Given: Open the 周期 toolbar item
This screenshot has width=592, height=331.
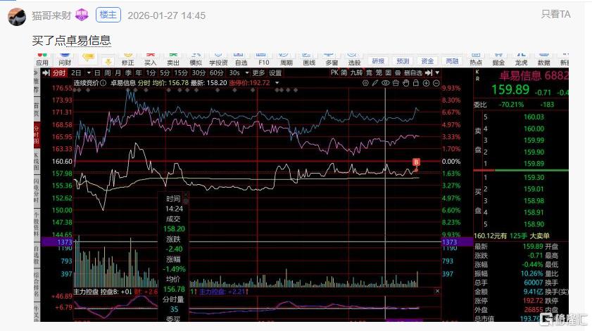Looking at the screenshot, I should [x=286, y=60].
